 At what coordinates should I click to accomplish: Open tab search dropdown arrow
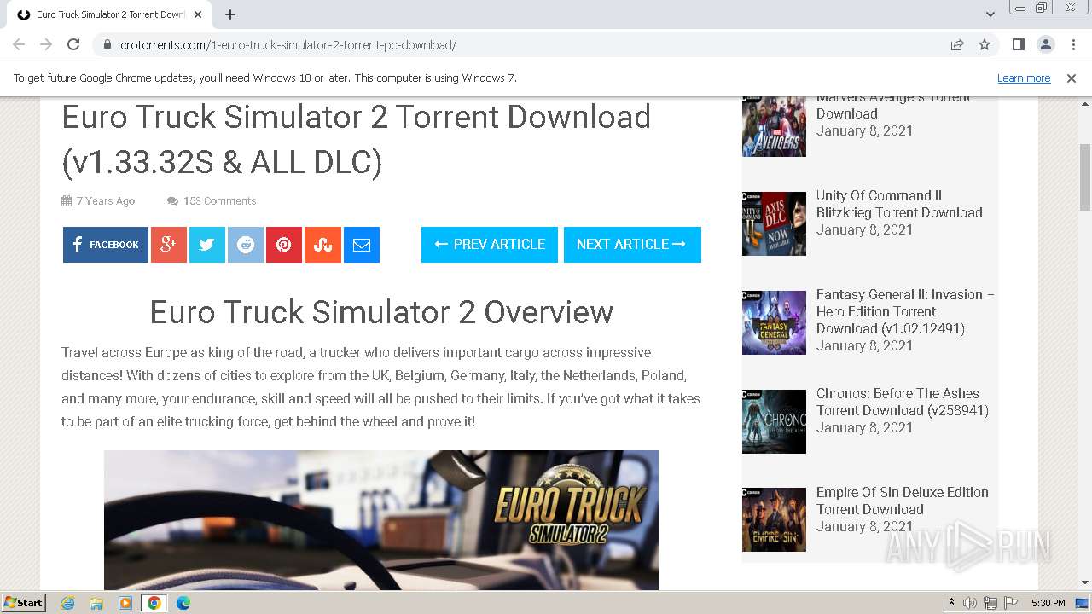click(x=990, y=14)
